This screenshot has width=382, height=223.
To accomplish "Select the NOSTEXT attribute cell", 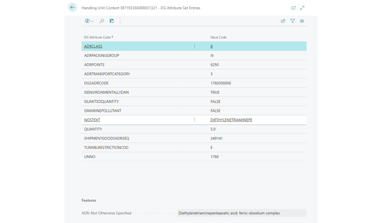I will point(92,120).
